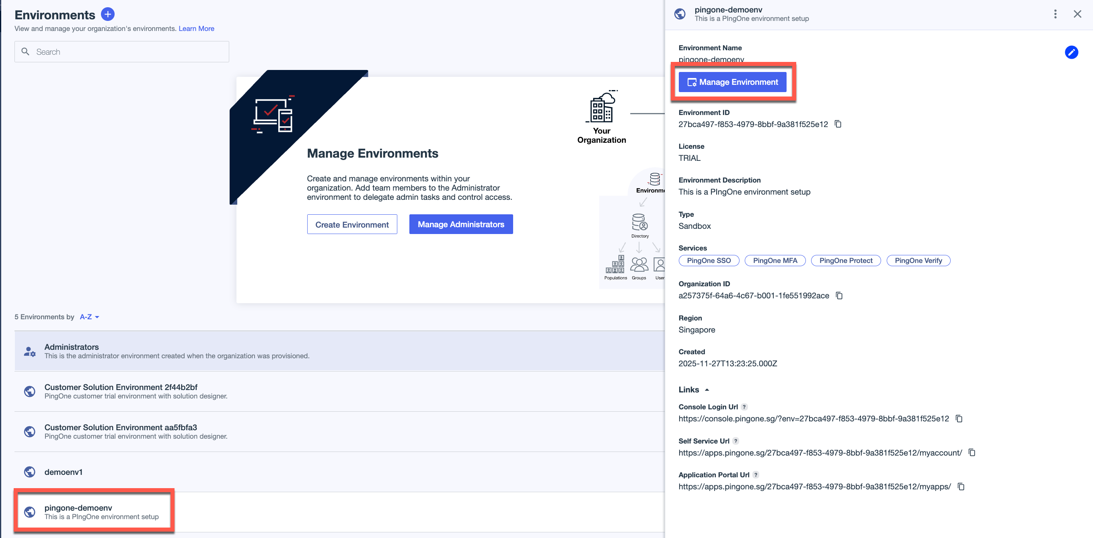
Task: Show help for Application Portal Url
Action: (756, 475)
